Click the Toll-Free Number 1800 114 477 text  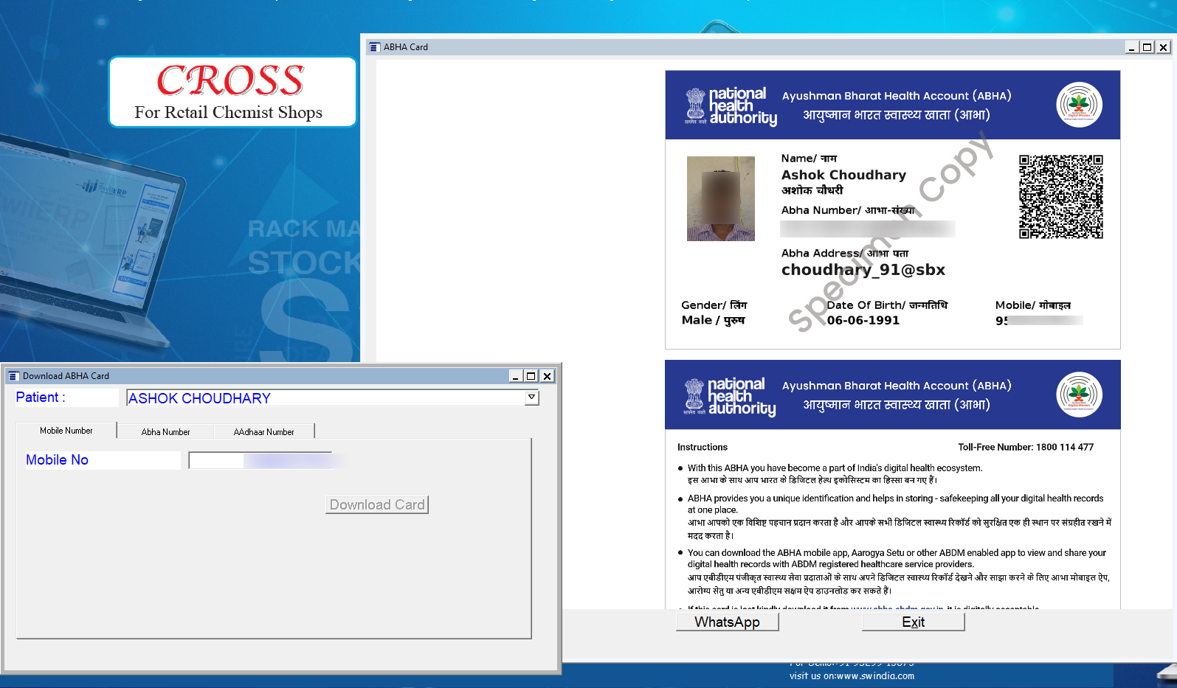[x=1026, y=447]
